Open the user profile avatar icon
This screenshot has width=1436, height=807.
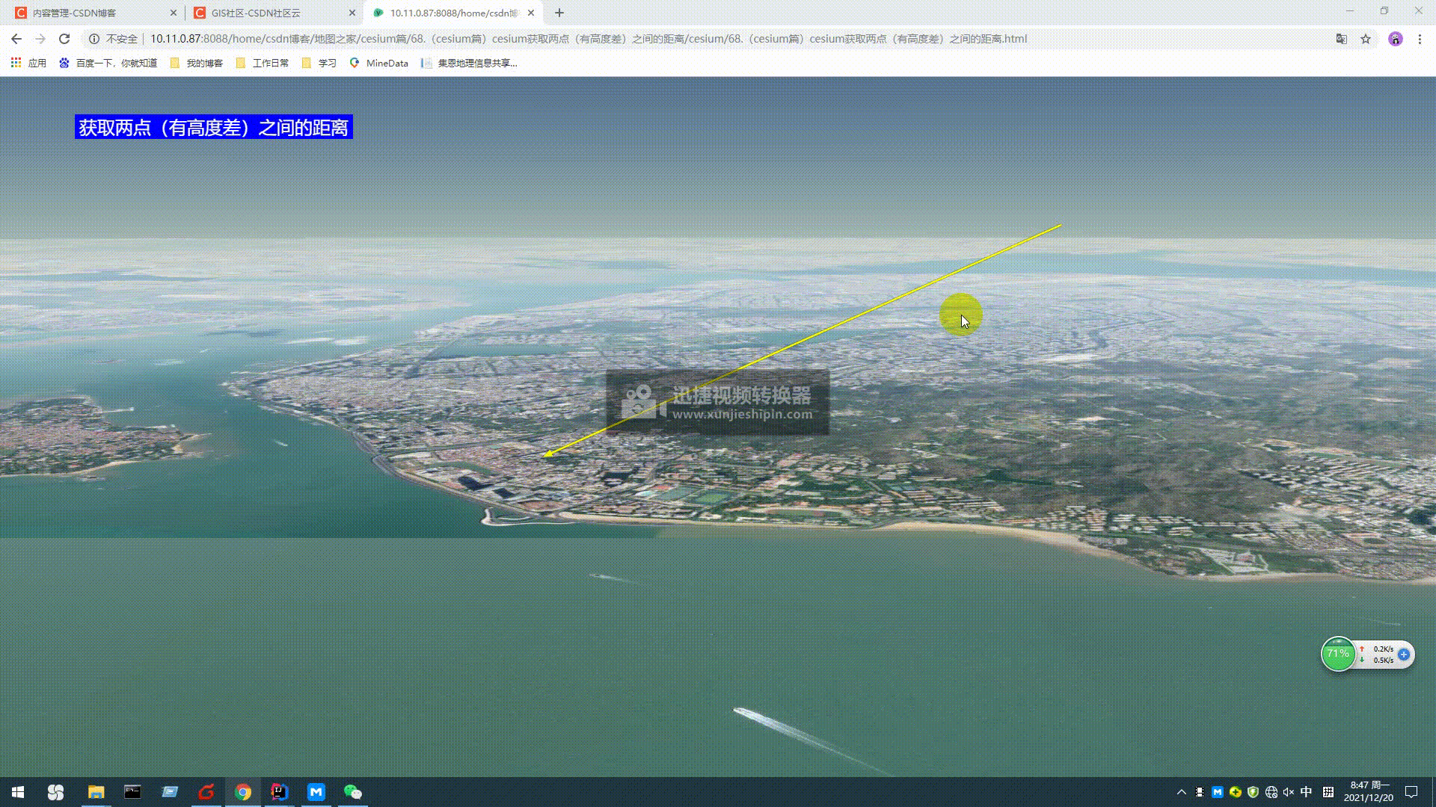[x=1395, y=39]
